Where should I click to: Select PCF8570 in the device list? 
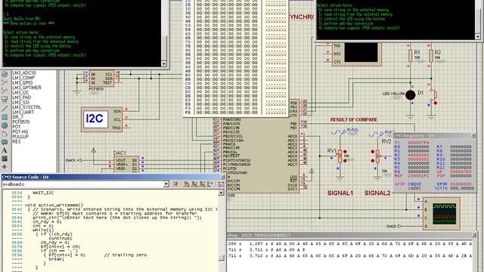click(x=21, y=122)
